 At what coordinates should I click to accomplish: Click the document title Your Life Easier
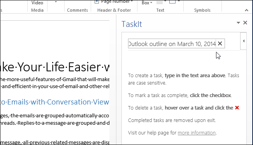55,67
